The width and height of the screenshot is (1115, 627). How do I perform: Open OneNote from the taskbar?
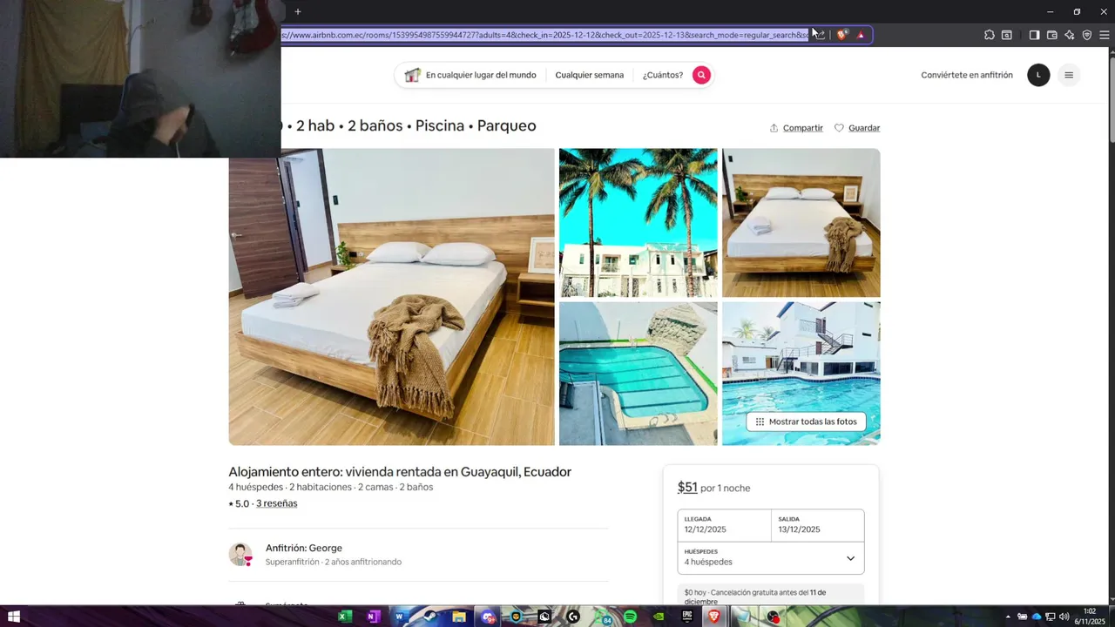coord(373,617)
